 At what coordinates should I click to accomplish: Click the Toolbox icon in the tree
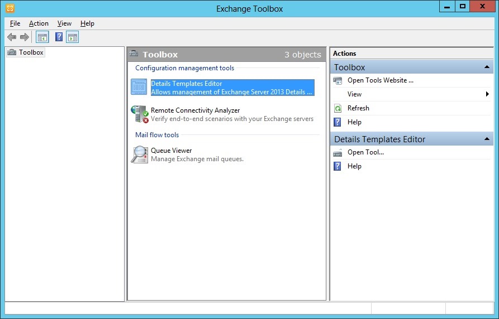pos(12,52)
